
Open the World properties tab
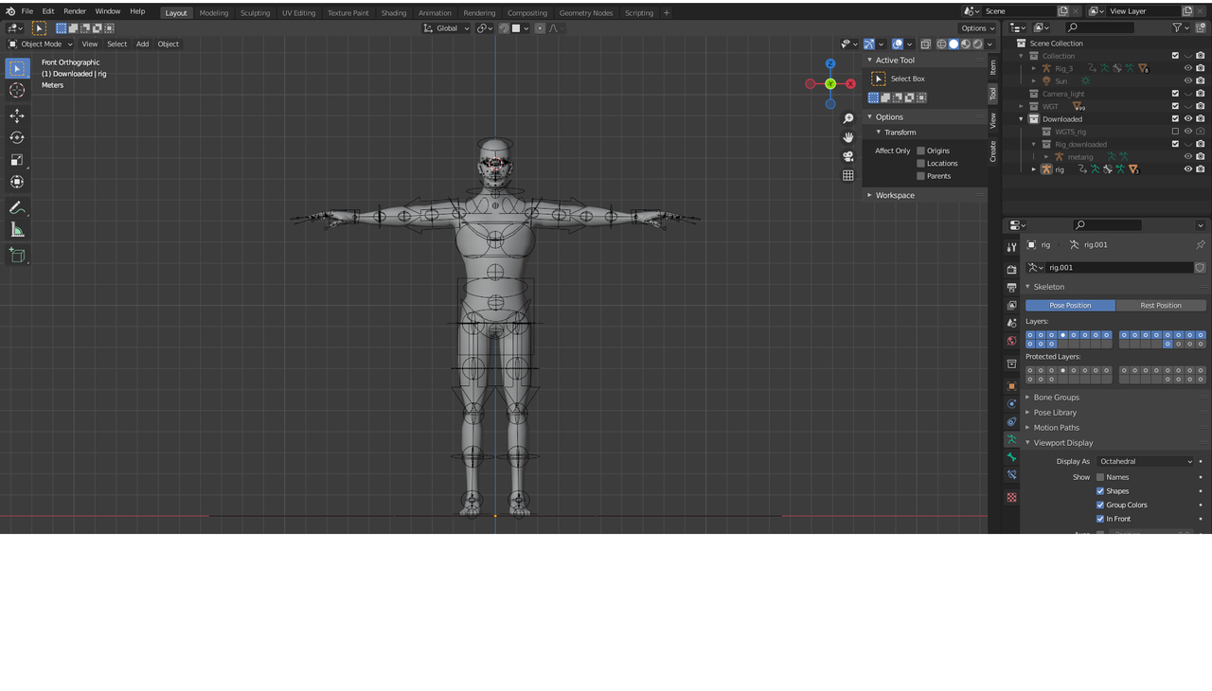[1011, 341]
